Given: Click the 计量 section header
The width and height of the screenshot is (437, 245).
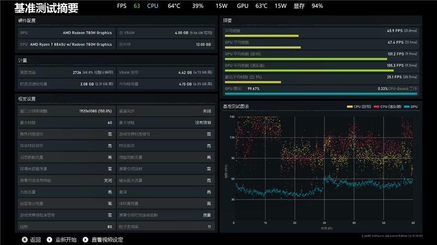Looking at the screenshot, I should coord(22,60).
